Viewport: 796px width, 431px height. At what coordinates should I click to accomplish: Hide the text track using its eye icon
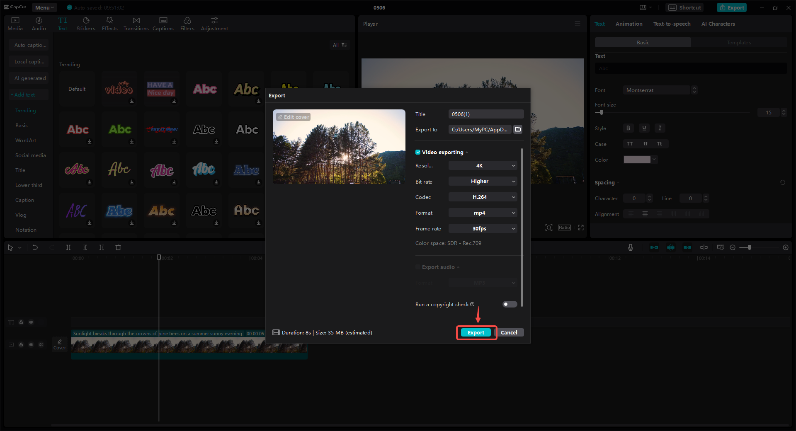click(31, 322)
